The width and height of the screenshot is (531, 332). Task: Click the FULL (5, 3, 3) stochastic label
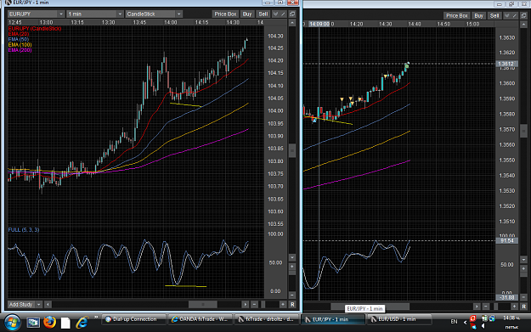coord(24,230)
